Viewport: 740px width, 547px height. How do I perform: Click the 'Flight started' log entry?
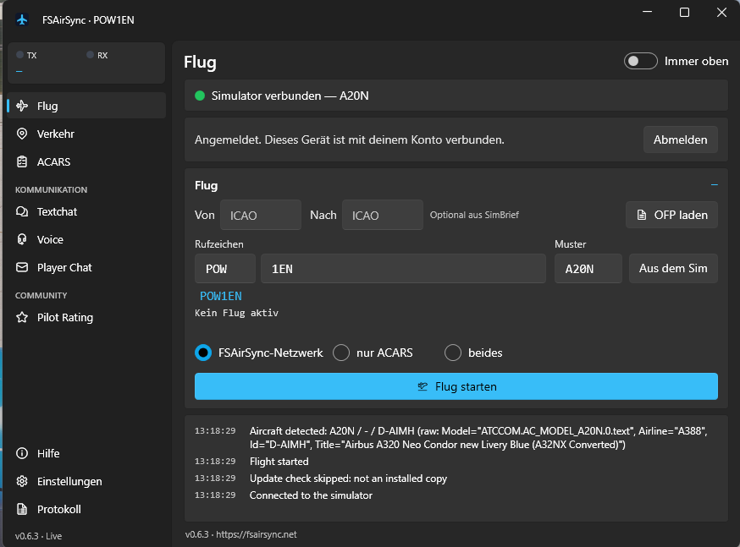coord(279,462)
